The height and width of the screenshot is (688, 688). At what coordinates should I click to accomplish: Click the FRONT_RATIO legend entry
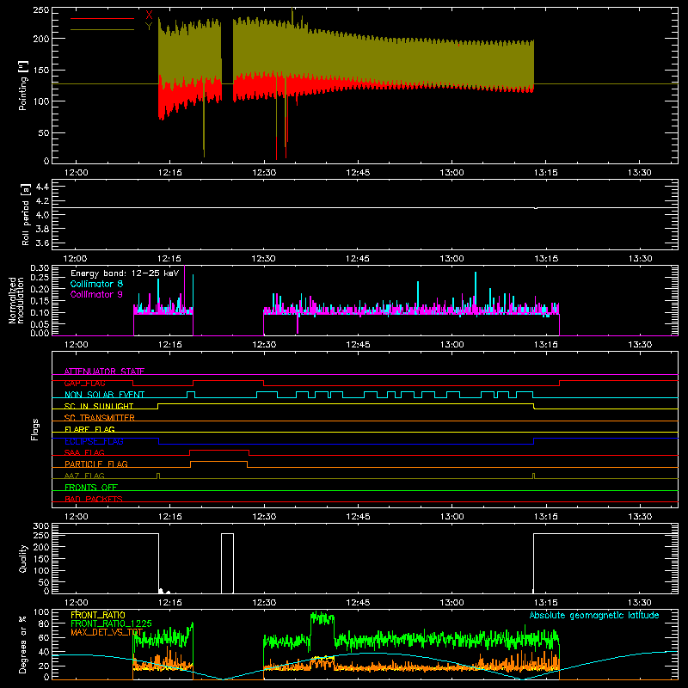[98, 615]
